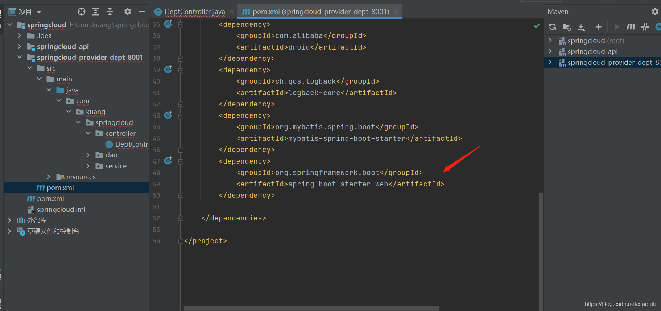Switch to DeptController.java tab

pyautogui.click(x=194, y=12)
